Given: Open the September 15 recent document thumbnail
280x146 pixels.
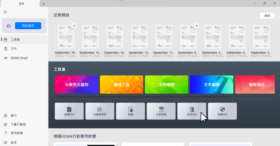Looking at the screenshot, I should pos(90,37).
